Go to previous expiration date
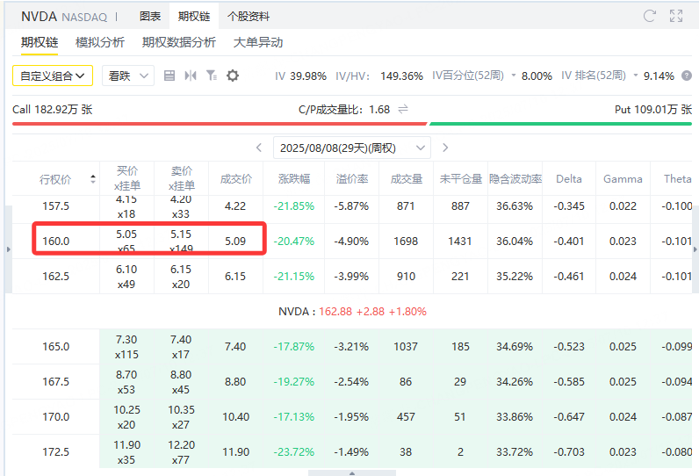 click(x=259, y=148)
